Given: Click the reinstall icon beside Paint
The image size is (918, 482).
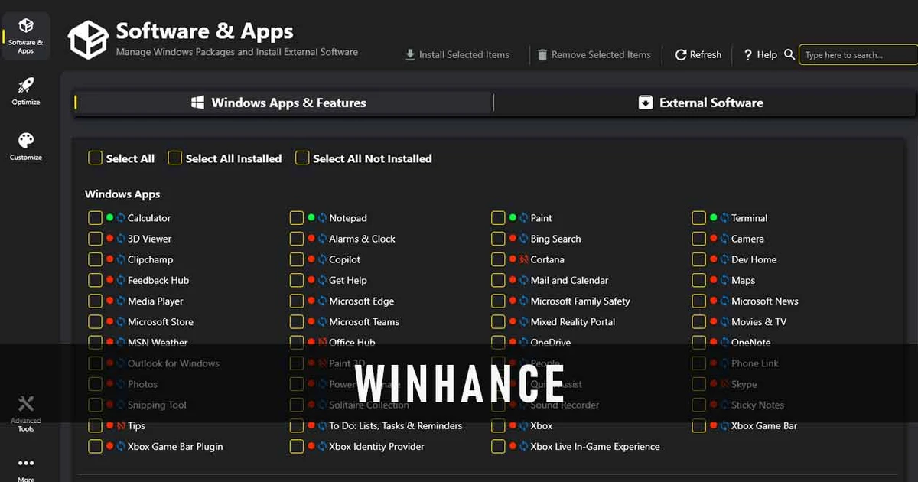Looking at the screenshot, I should (524, 218).
